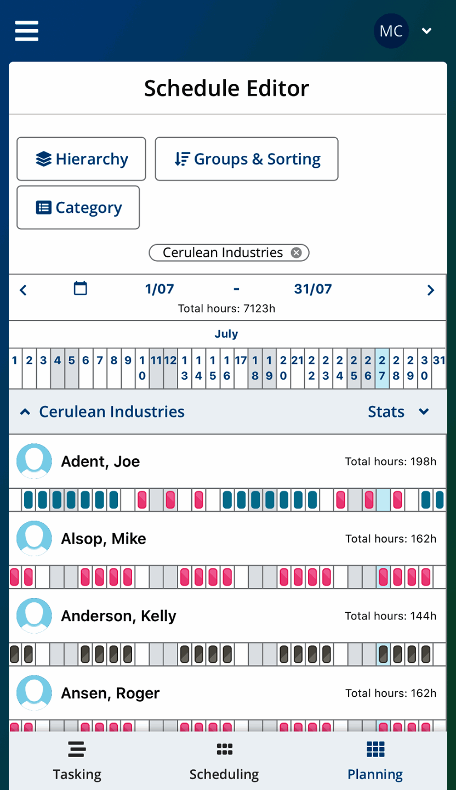456x790 pixels.
Task: Go to the next month
Action: [431, 290]
